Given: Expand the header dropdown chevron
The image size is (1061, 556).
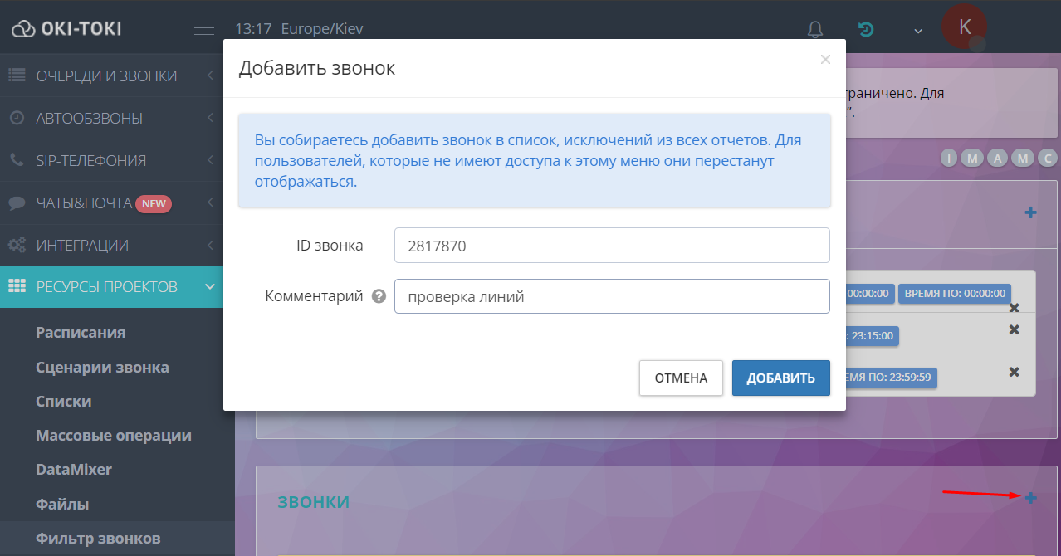Looking at the screenshot, I should tap(918, 31).
